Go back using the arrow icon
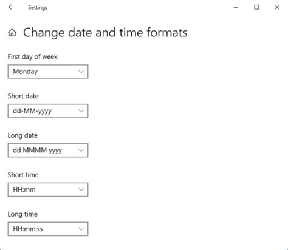288x250 pixels. [x=11, y=7]
